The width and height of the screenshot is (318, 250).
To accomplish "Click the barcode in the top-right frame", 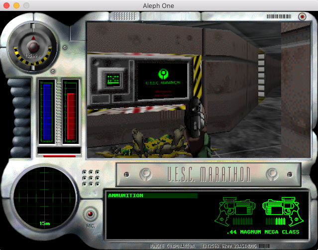I will [279, 16].
